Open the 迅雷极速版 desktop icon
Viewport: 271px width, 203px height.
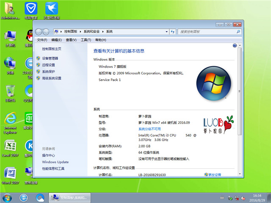tap(52, 10)
